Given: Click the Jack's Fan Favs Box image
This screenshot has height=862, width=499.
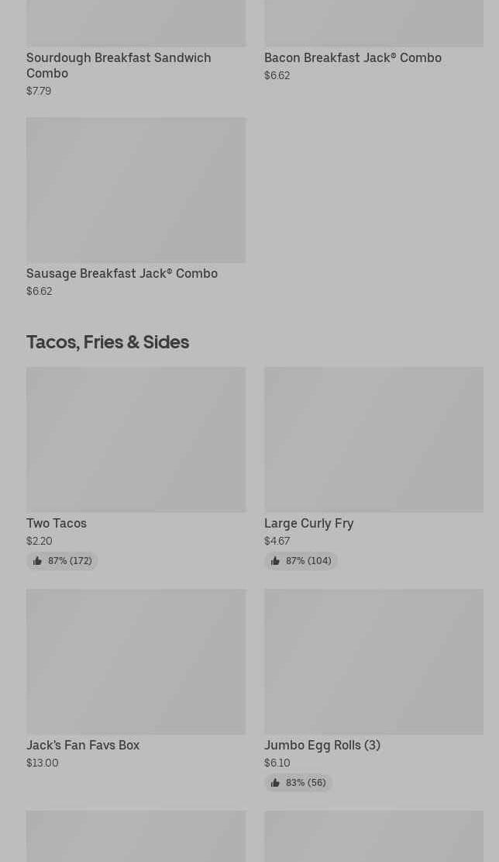Looking at the screenshot, I should (136, 661).
